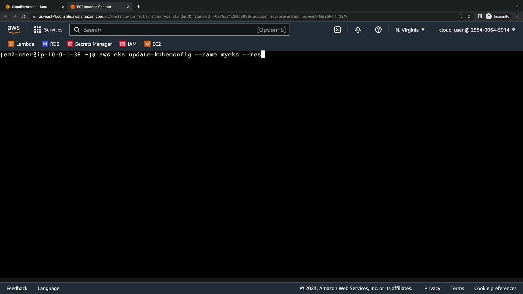Image resolution: width=523 pixels, height=294 pixels.
Task: Click the AWS logo home icon
Action: [x=14, y=30]
